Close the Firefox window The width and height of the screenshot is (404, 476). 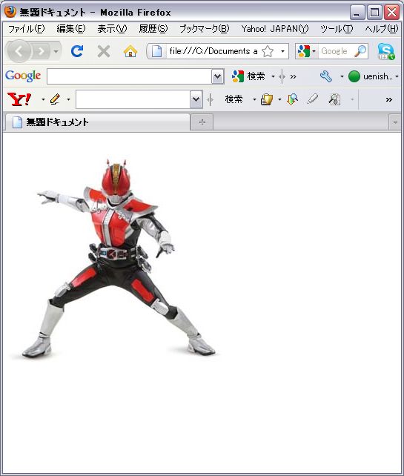[392, 13]
